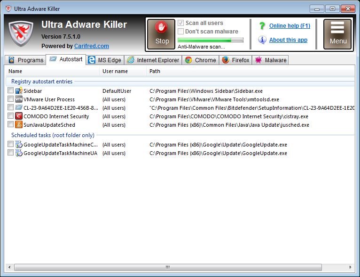Check the COMODO Internet Security checkbox
360x277 pixels.
coord(10,116)
